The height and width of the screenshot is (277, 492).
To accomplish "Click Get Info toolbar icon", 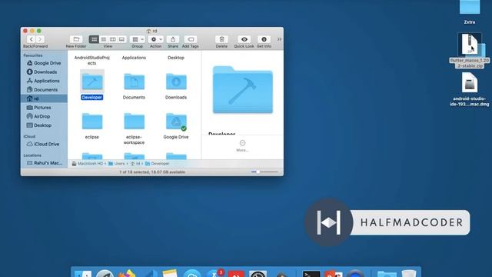I will click(x=264, y=39).
